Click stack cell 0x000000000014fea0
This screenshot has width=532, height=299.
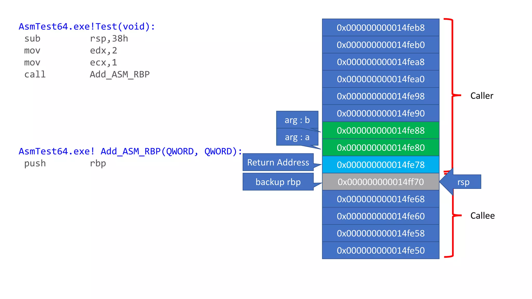pos(381,79)
